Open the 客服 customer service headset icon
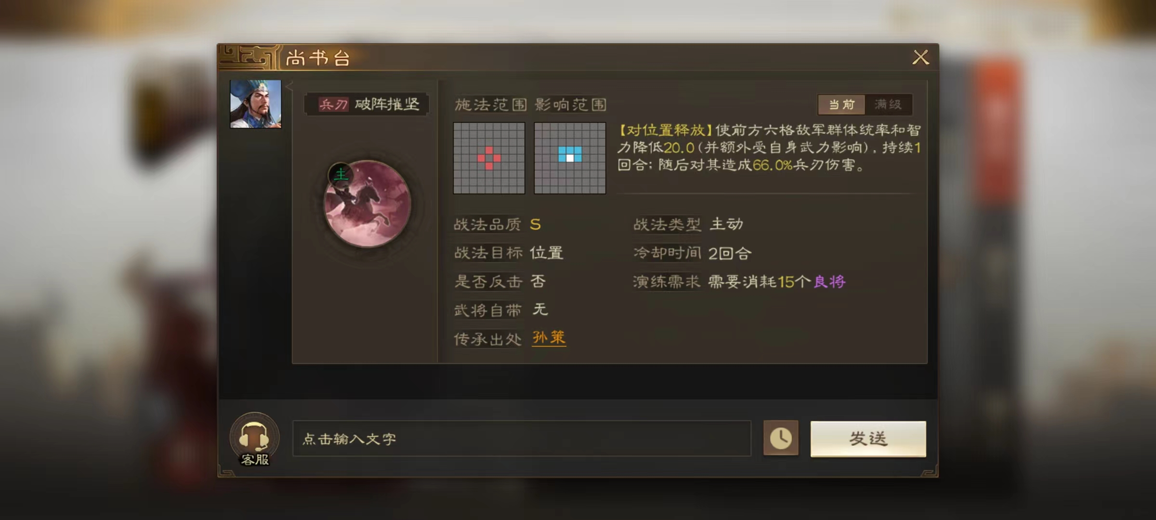Screen dimensions: 1156x520 (254, 439)
